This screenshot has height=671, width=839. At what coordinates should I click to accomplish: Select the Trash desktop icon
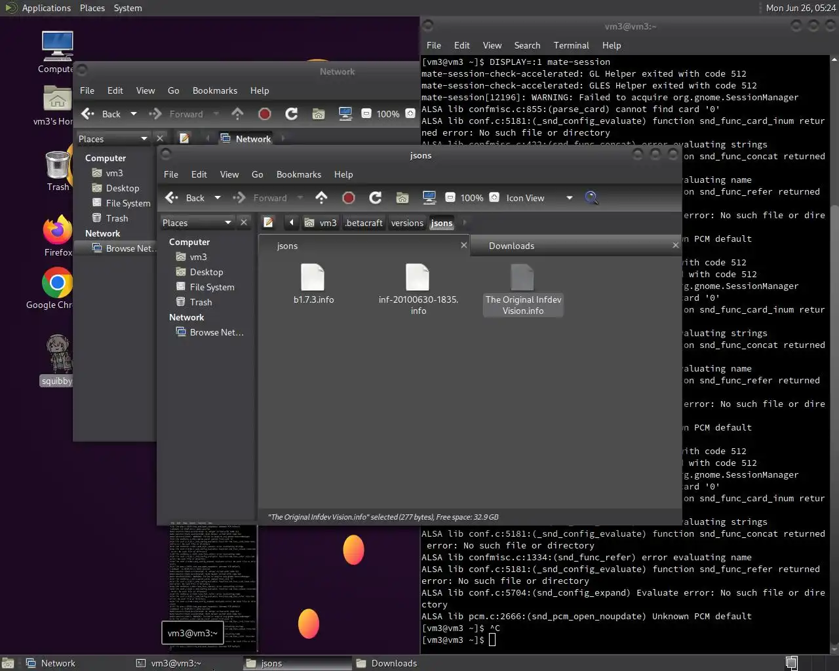tap(58, 170)
